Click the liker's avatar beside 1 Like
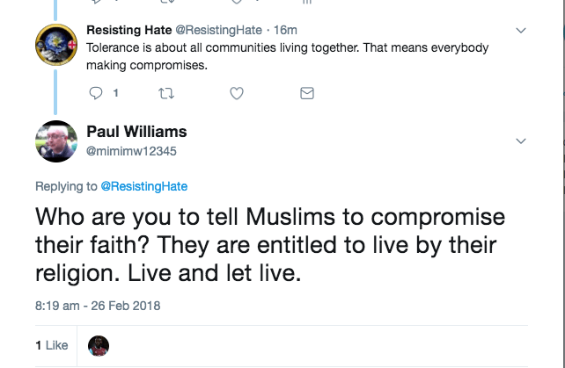Image resolution: width=565 pixels, height=368 pixels. (x=99, y=345)
